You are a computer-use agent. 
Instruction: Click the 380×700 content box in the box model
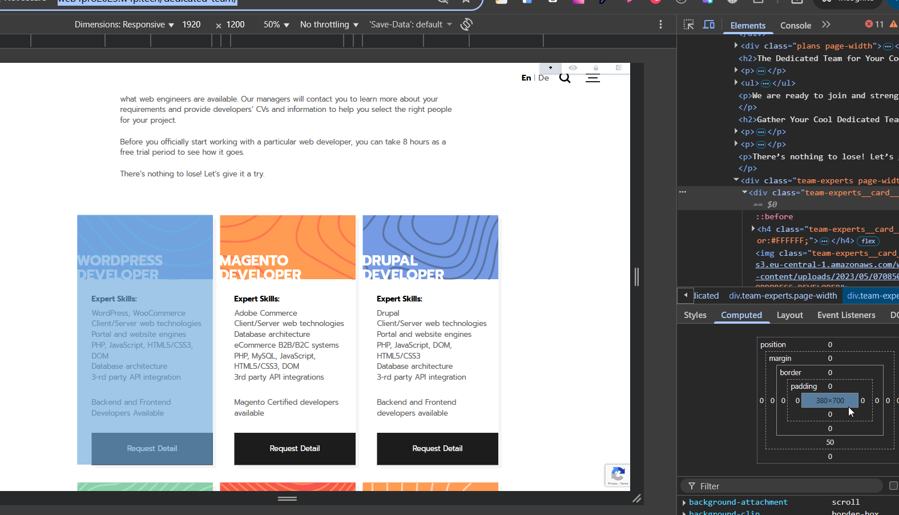pyautogui.click(x=830, y=401)
